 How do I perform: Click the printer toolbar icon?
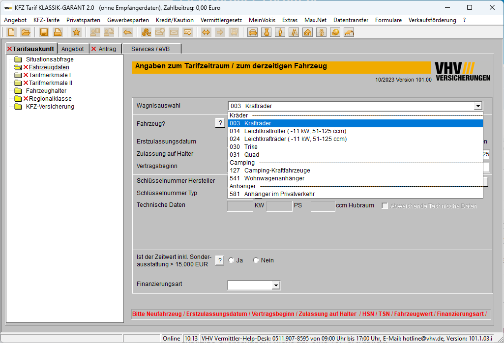tap(58, 32)
